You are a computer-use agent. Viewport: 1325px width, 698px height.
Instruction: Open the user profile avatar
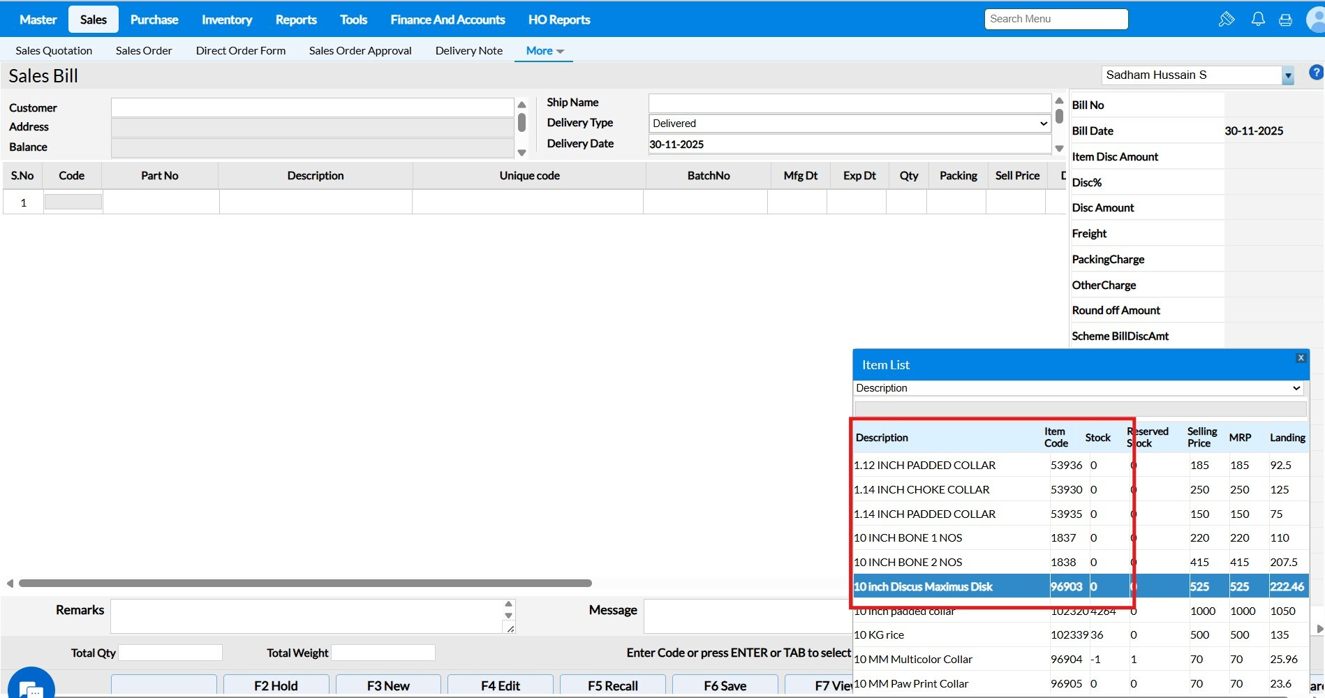pyautogui.click(x=1317, y=20)
